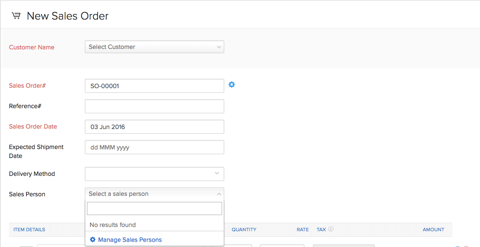Collapse the Sales Person dropdown

pos(219,194)
